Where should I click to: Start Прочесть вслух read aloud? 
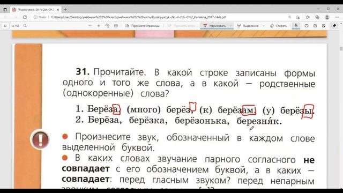click(x=181, y=26)
